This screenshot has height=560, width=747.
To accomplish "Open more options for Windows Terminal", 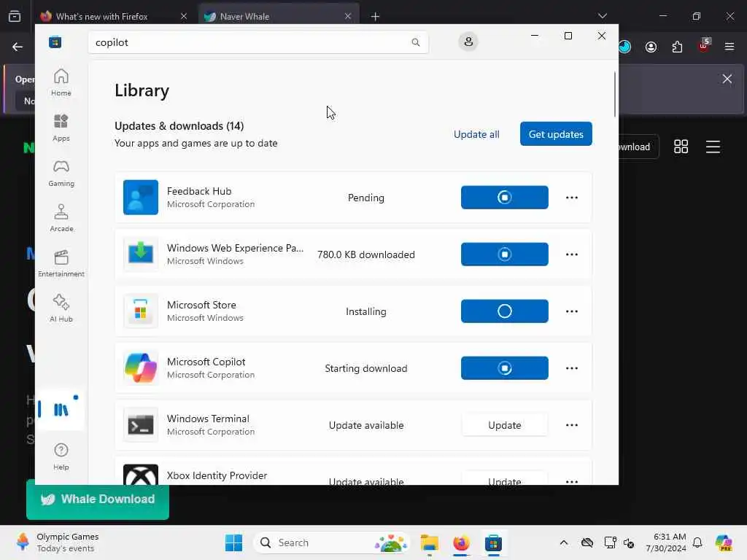I will pos(572,425).
